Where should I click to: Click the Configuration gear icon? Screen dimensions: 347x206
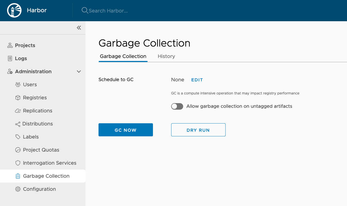click(x=18, y=189)
